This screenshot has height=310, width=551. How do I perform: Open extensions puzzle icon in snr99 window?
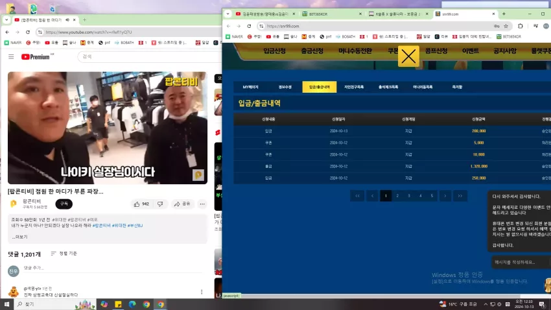(x=521, y=26)
